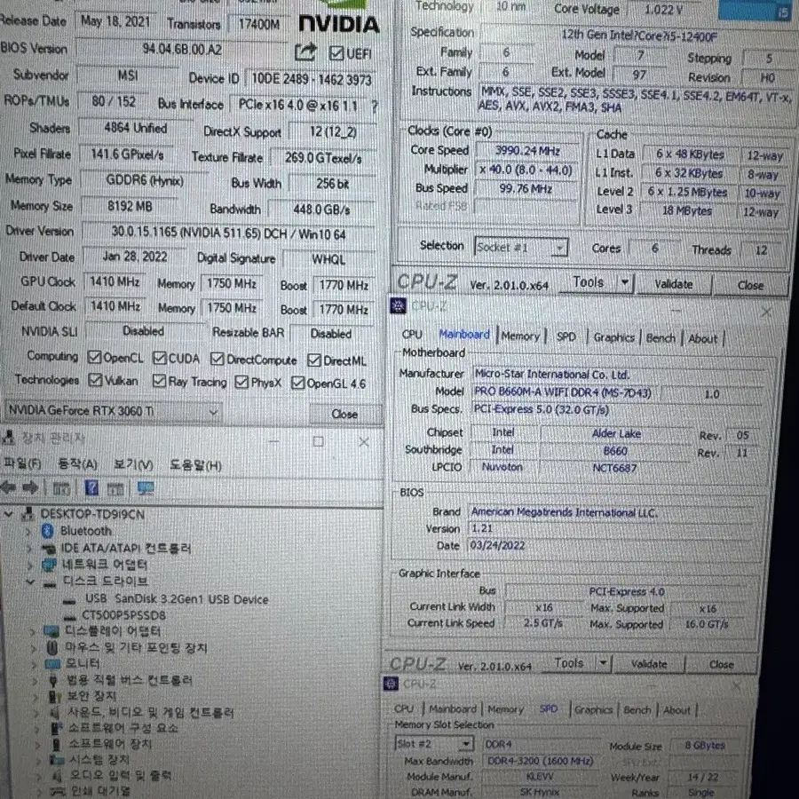Click the 소프트웨어 장치 category icon
The width and height of the screenshot is (799, 799).
(x=57, y=745)
